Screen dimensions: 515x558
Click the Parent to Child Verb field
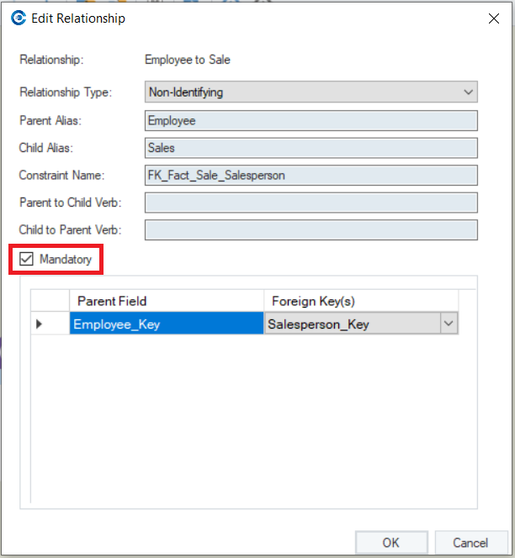click(311, 203)
